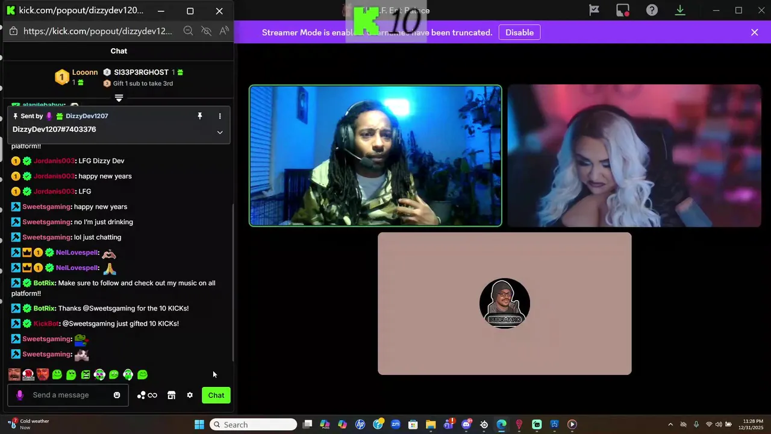Open green Kick app in taskbar
This screenshot has width=771, height=434.
[x=537, y=424]
